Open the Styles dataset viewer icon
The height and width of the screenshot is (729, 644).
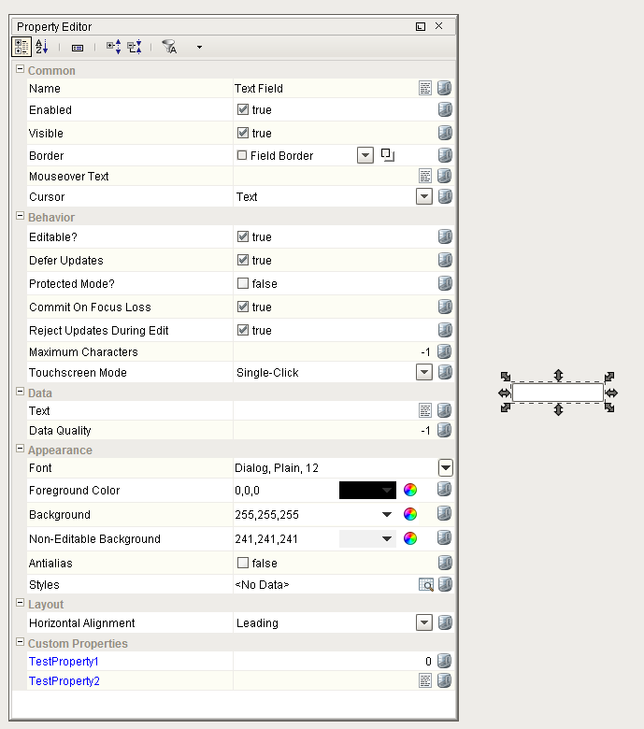[425, 585]
